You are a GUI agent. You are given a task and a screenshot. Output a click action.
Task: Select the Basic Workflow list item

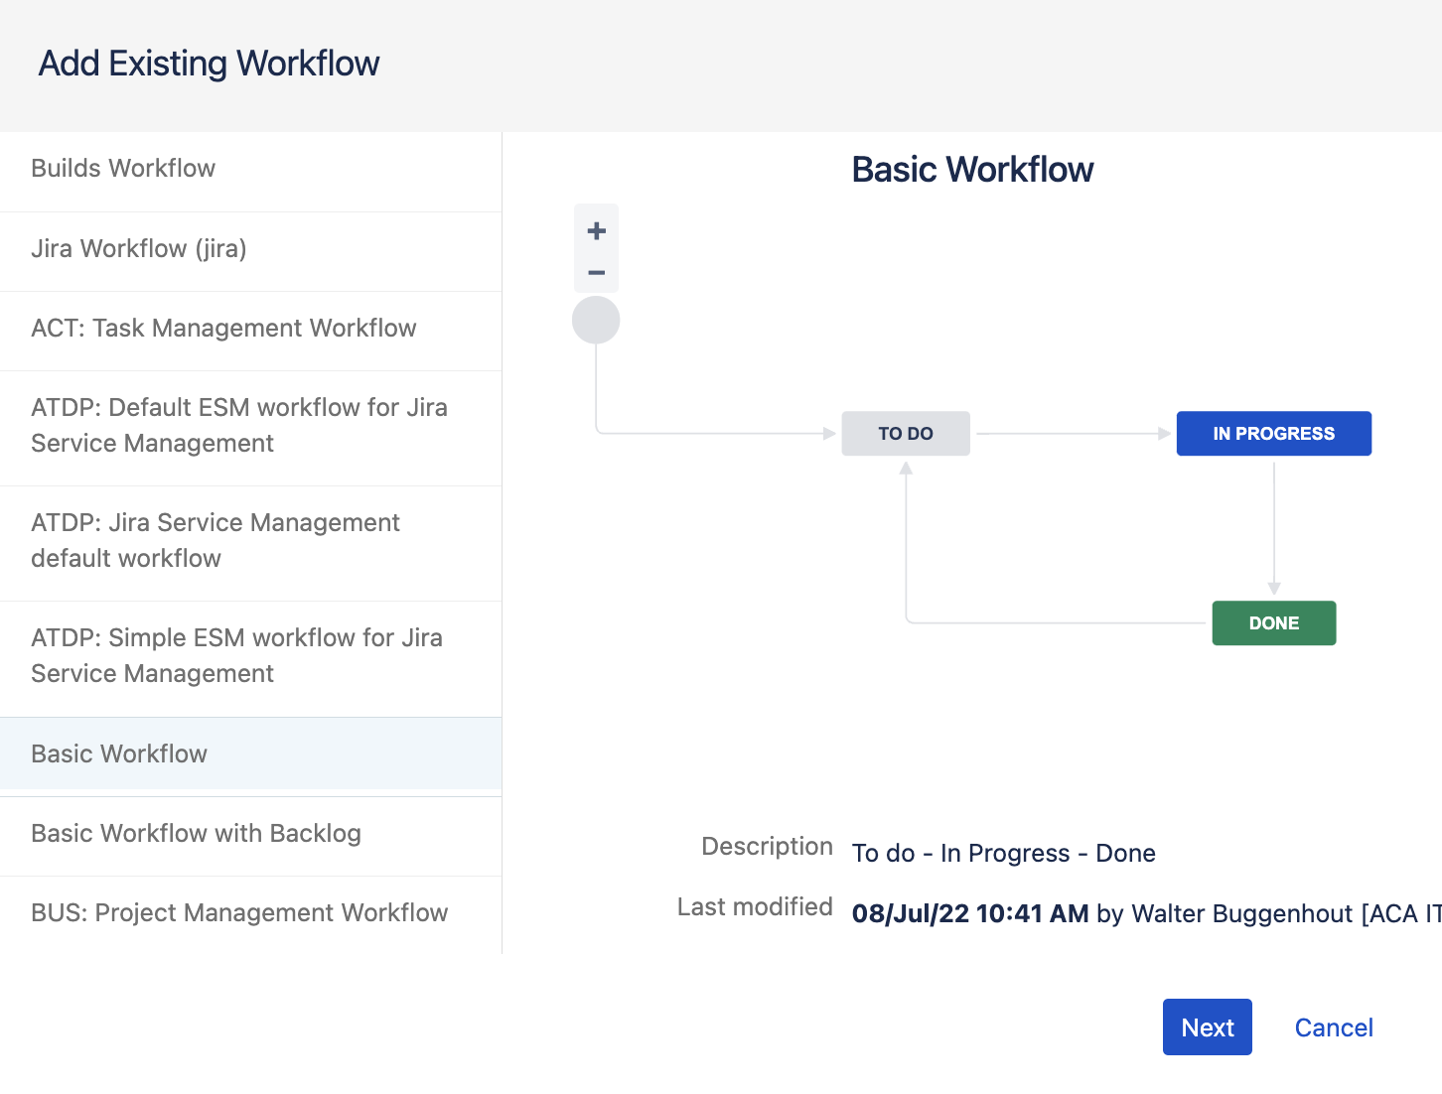[118, 753]
